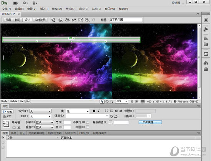Switch to CSS properties mode
Viewport: 211px width, 161px height.
(7, 116)
